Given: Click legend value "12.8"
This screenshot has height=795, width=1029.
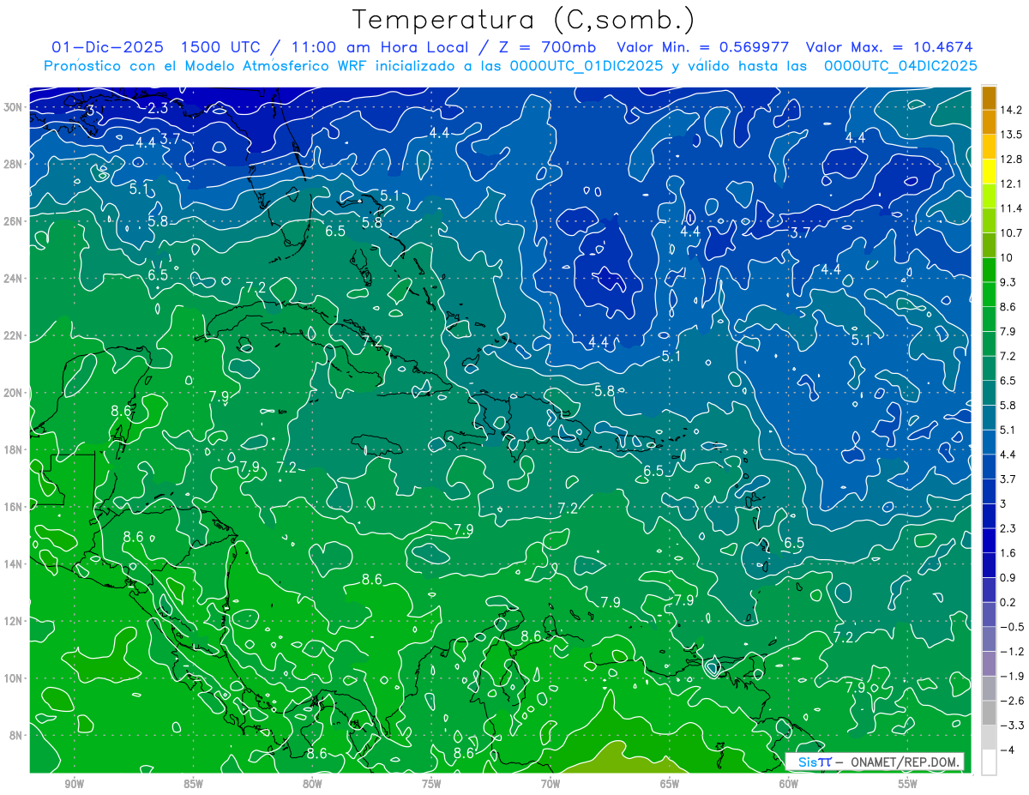Looking at the screenshot, I should click(x=1012, y=160).
